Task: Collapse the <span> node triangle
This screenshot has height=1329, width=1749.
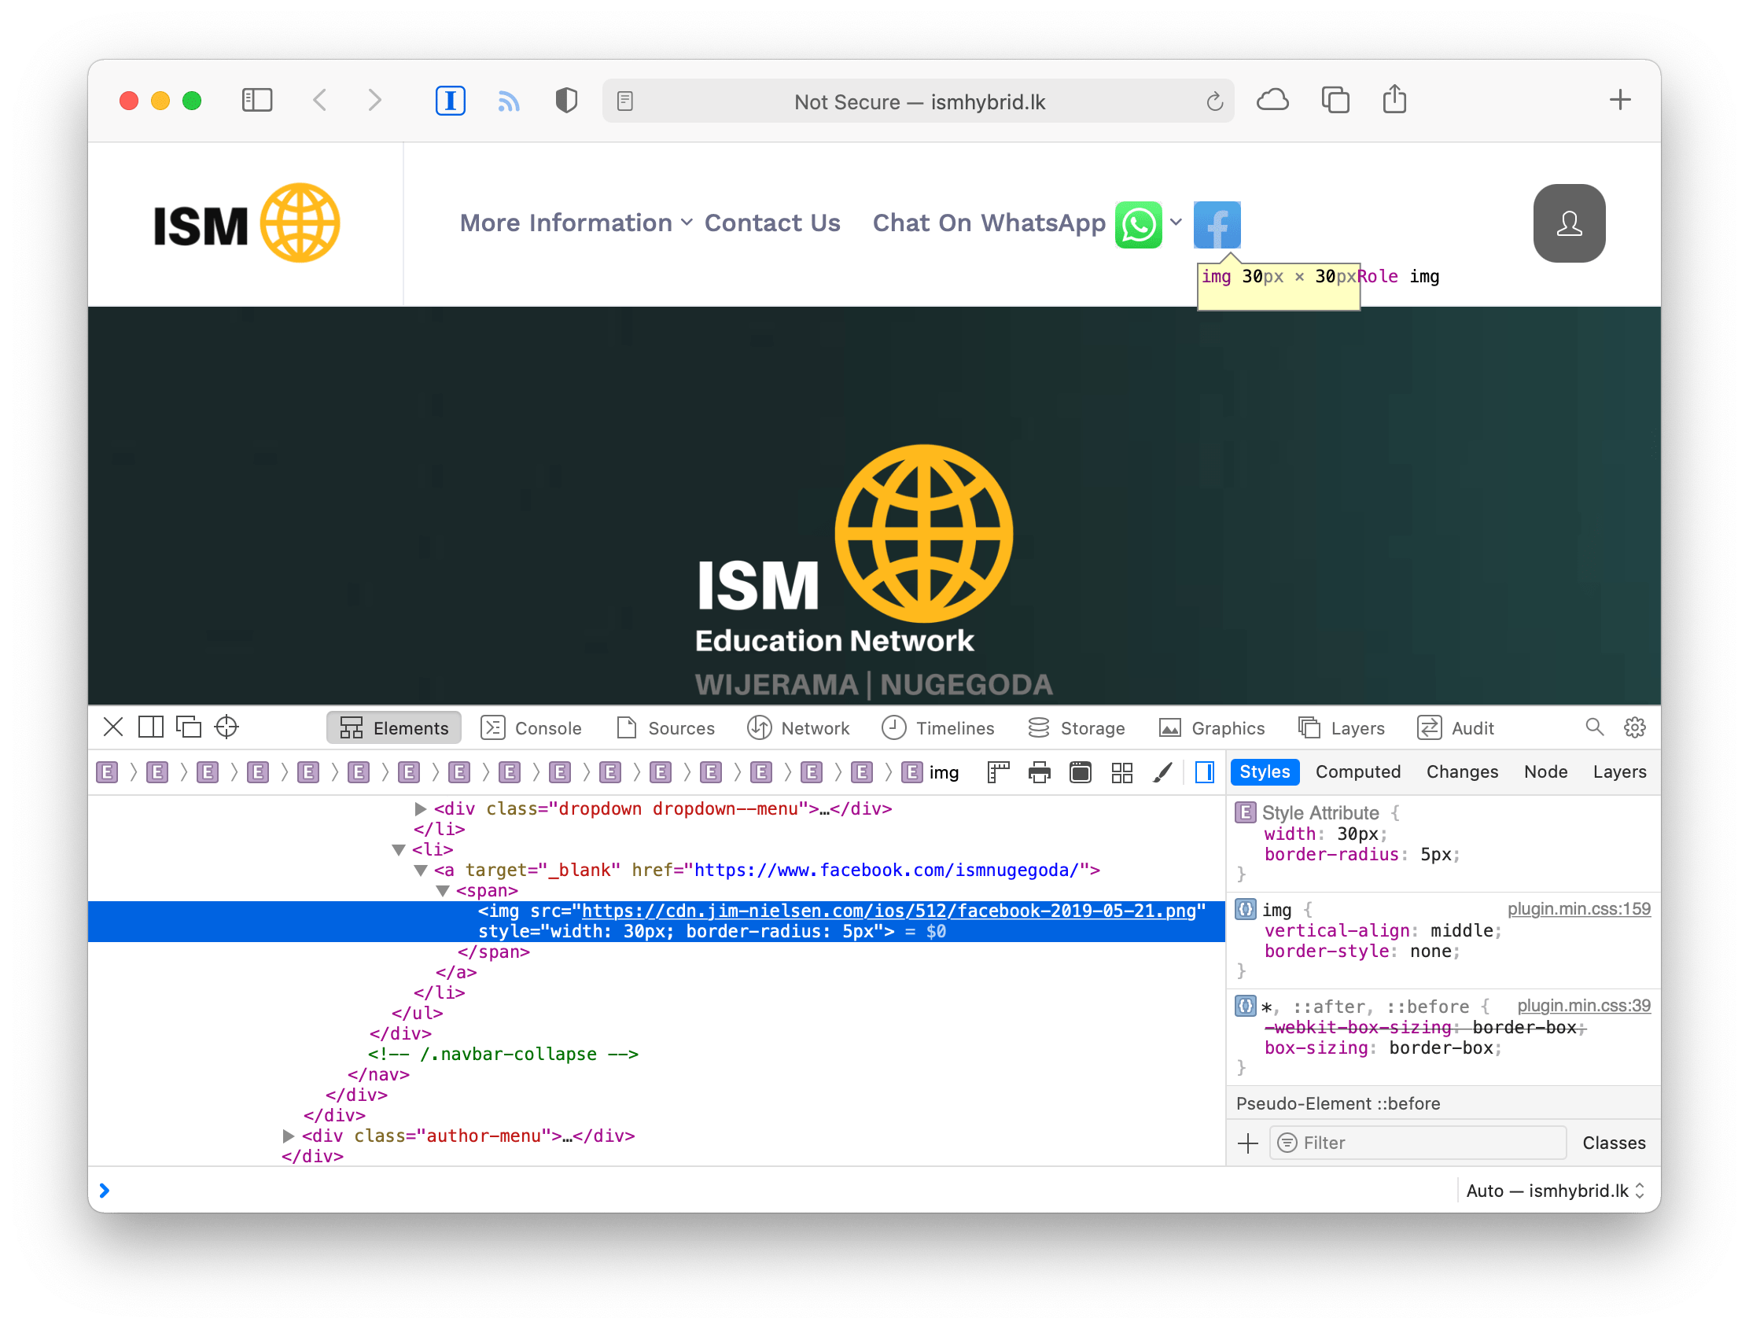Action: tap(443, 891)
